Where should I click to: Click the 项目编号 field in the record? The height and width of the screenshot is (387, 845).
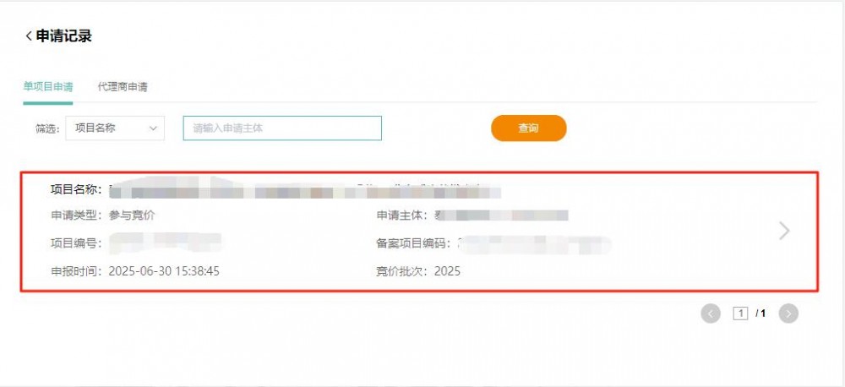[x=136, y=243]
